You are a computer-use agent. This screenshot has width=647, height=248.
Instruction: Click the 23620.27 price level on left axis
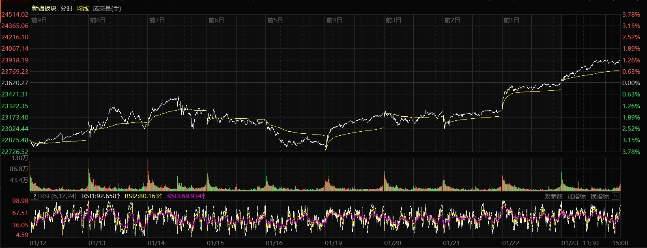15,83
